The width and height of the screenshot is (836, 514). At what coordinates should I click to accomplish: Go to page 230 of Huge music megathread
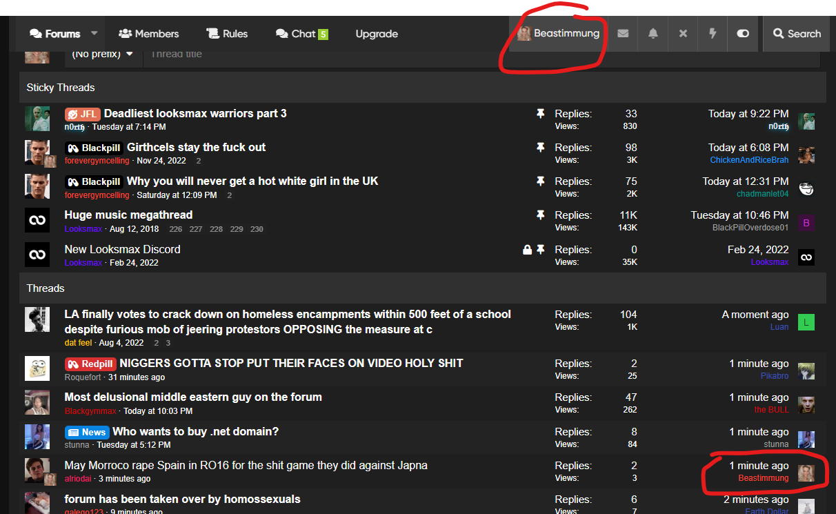click(x=257, y=229)
